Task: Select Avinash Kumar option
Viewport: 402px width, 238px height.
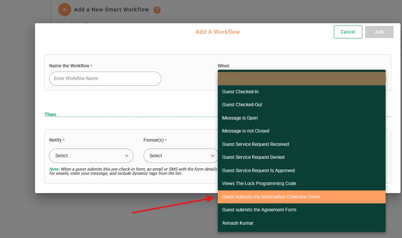Action: tap(301, 223)
